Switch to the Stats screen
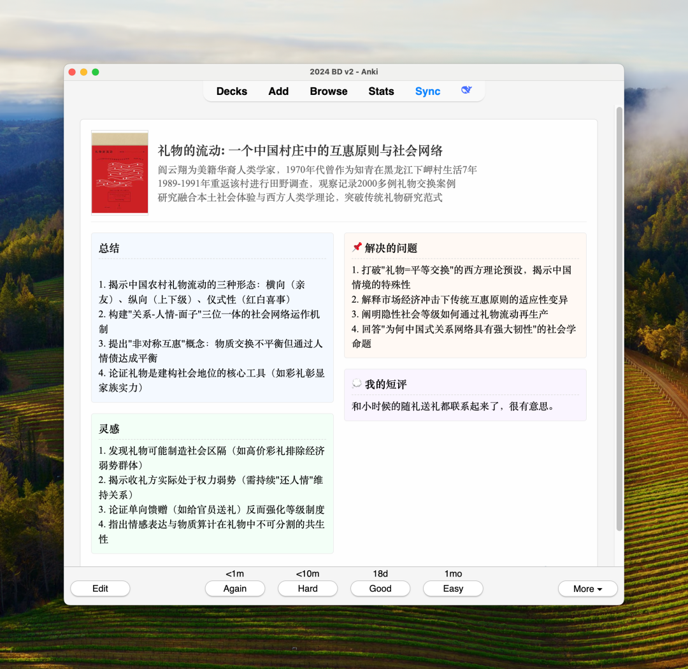This screenshot has width=688, height=669. click(x=382, y=91)
